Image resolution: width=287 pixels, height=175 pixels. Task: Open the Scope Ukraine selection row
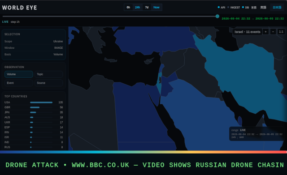pos(34,42)
